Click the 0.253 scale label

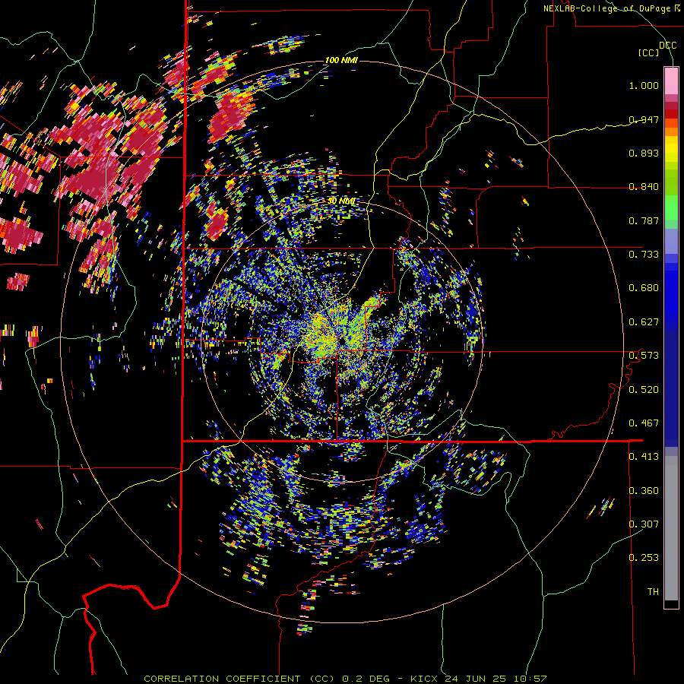click(x=644, y=558)
